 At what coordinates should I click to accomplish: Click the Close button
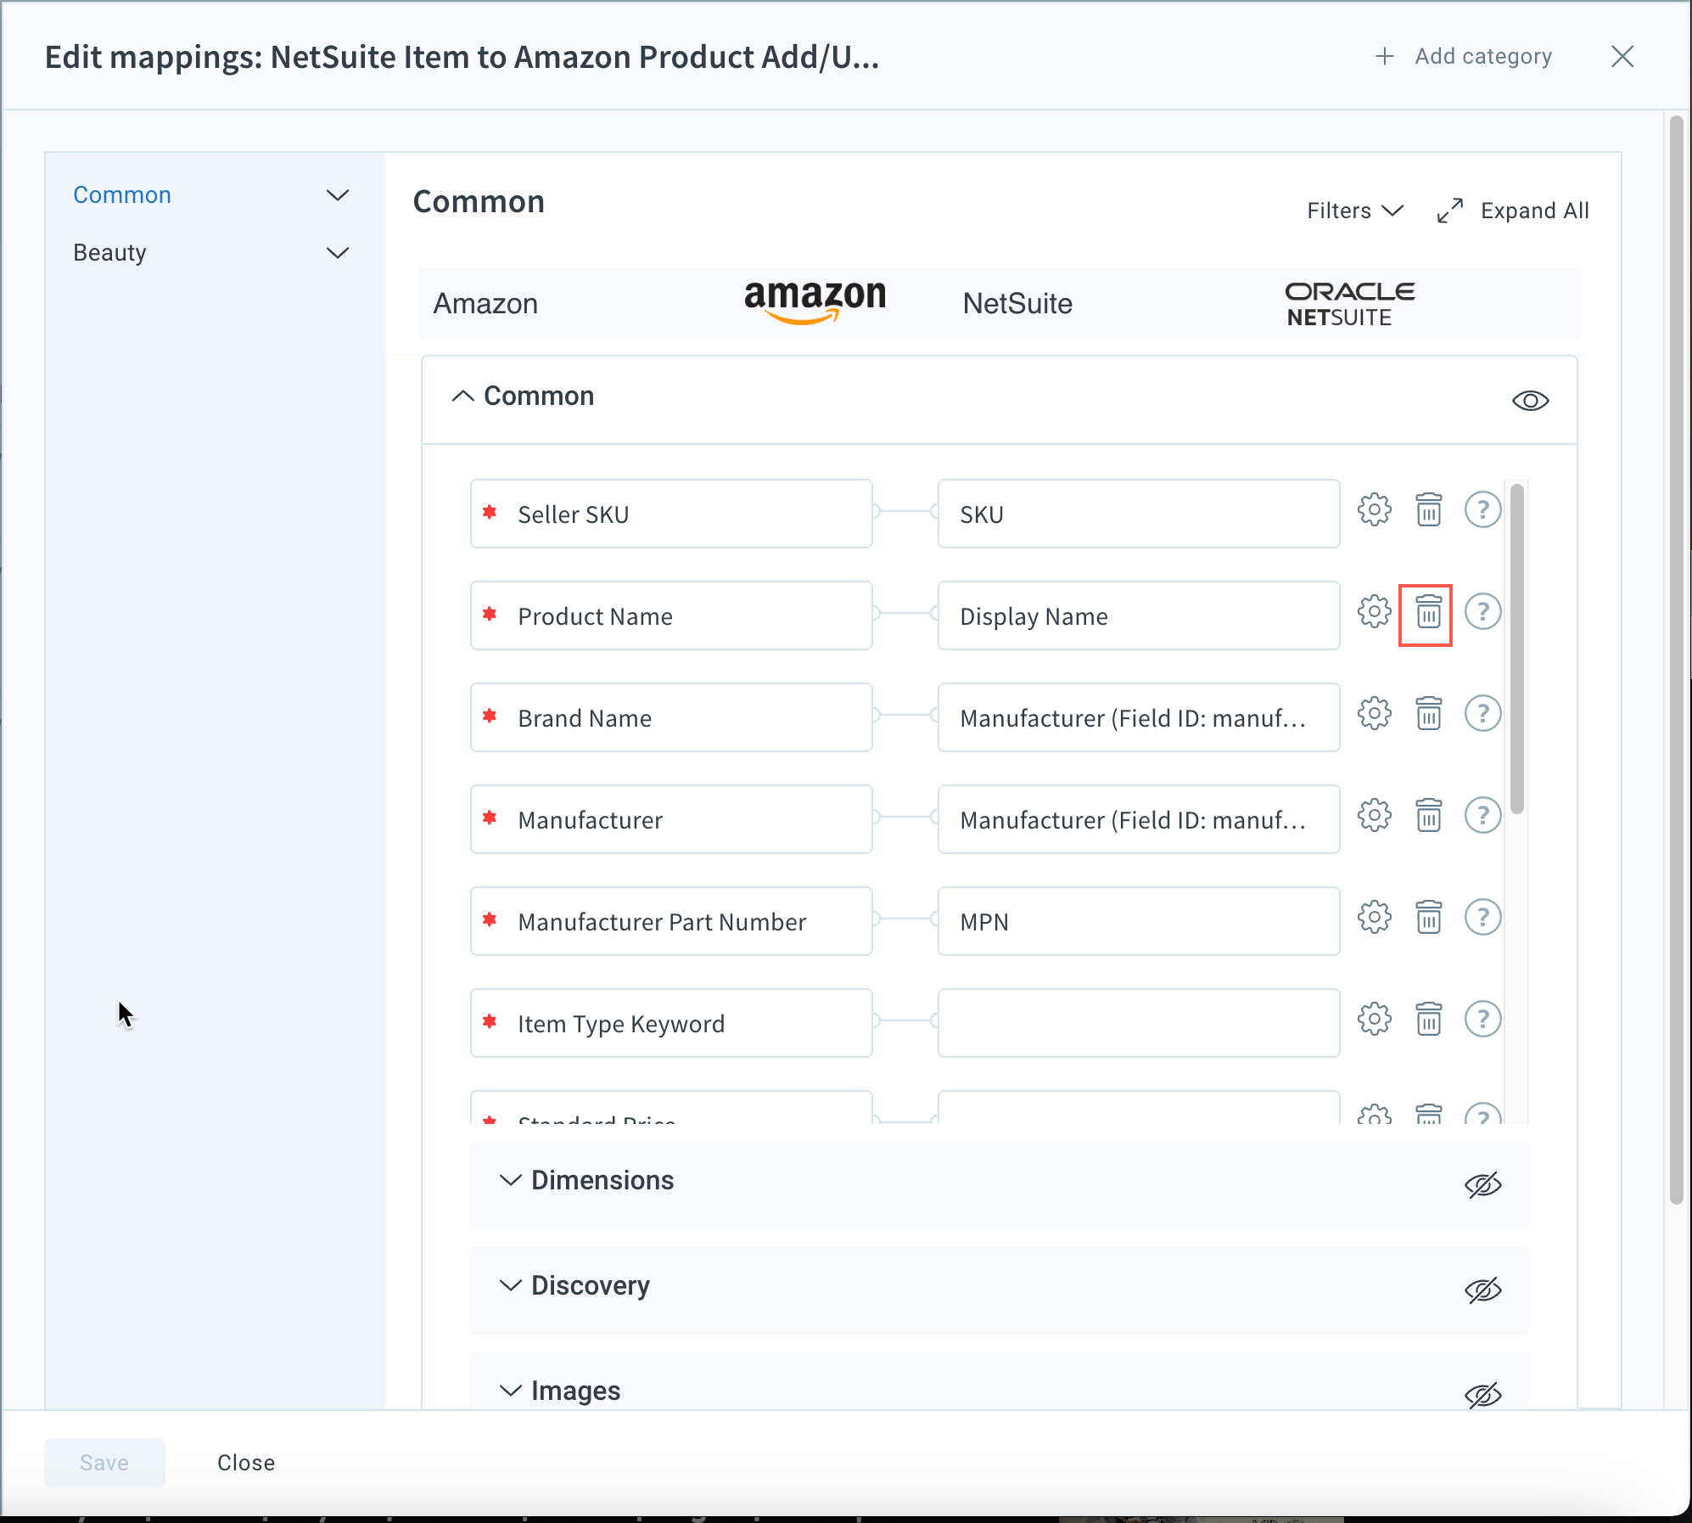(x=246, y=1462)
